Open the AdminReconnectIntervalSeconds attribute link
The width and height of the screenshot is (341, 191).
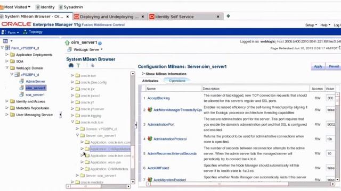[172, 153]
